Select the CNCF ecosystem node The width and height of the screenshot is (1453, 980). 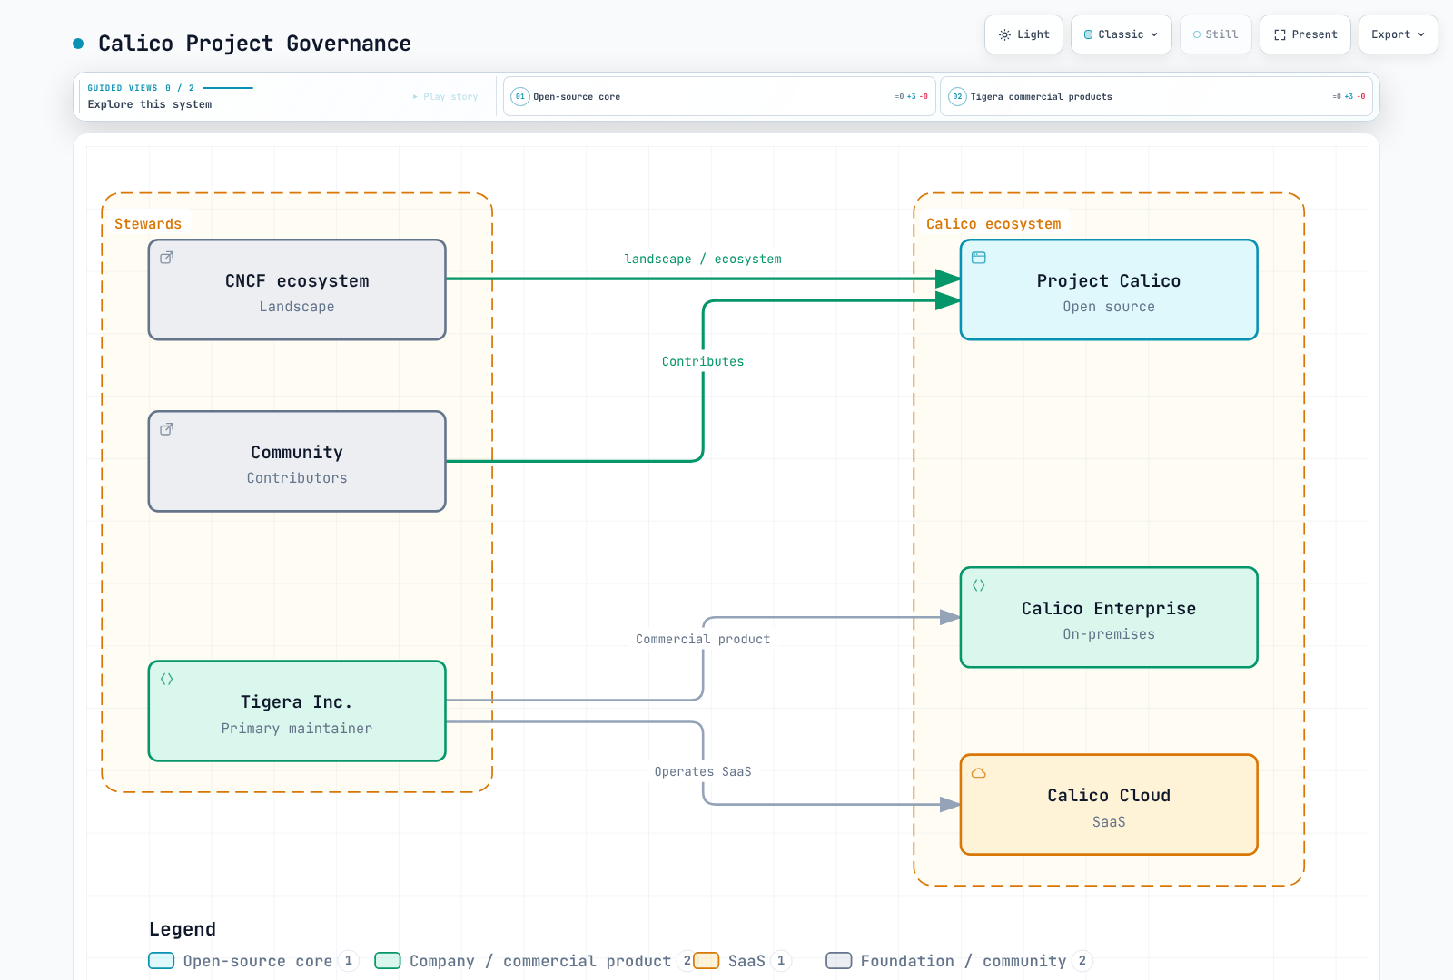pos(297,290)
